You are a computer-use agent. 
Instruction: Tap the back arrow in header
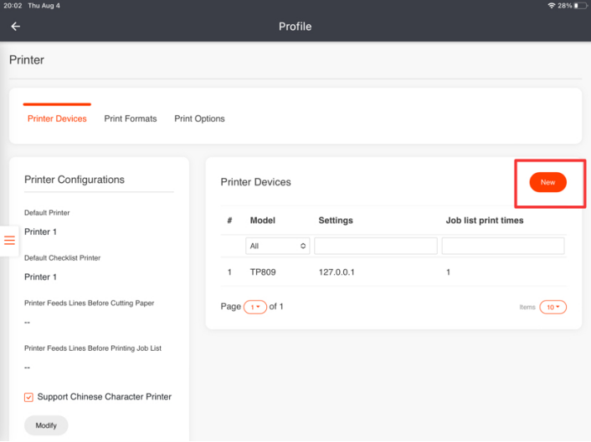click(x=15, y=26)
